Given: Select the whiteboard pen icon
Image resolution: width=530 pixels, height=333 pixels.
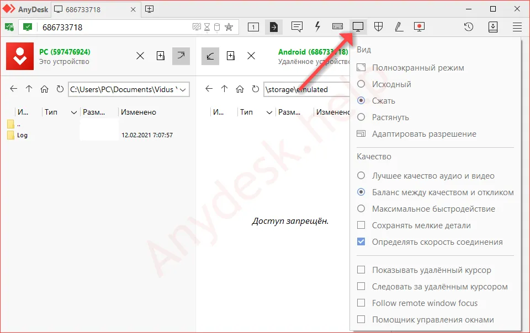Looking at the screenshot, I should (399, 26).
